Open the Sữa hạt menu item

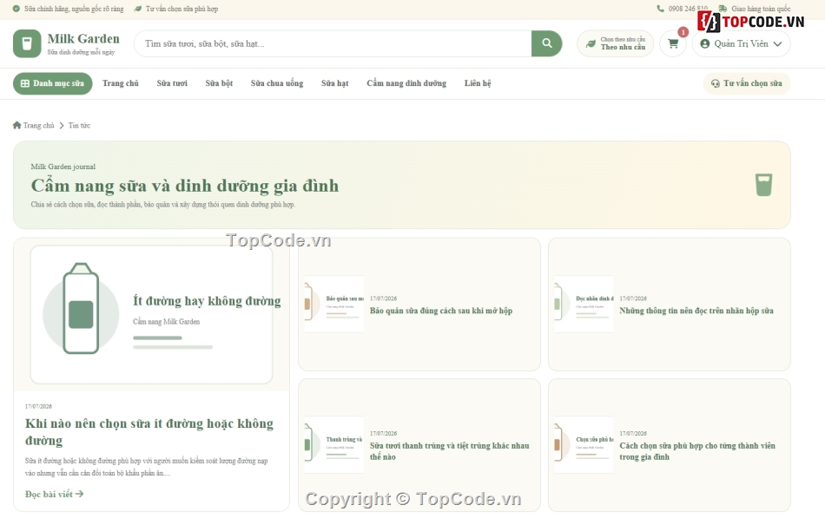[x=334, y=83]
